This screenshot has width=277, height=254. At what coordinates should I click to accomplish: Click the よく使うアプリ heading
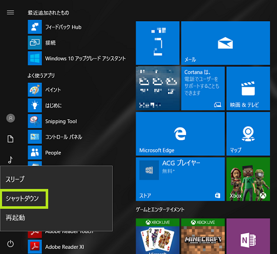pos(41,76)
